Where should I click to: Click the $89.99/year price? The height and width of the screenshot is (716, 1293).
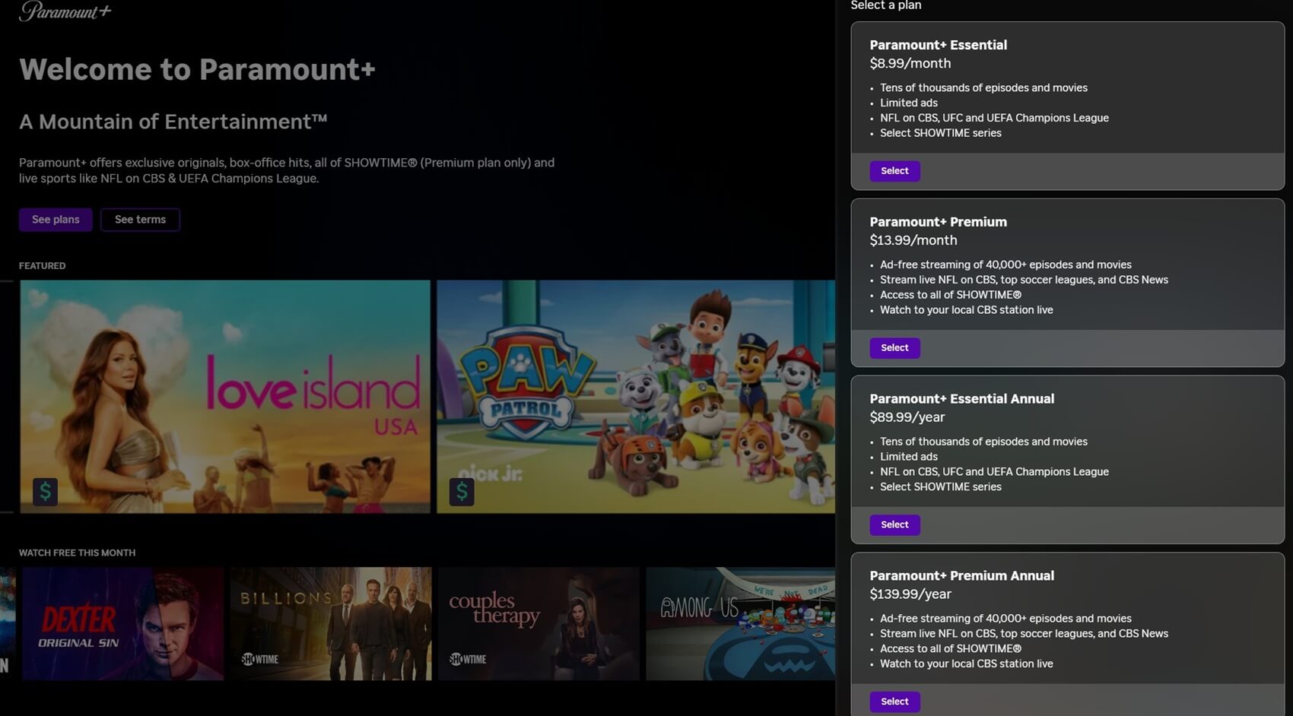907,417
